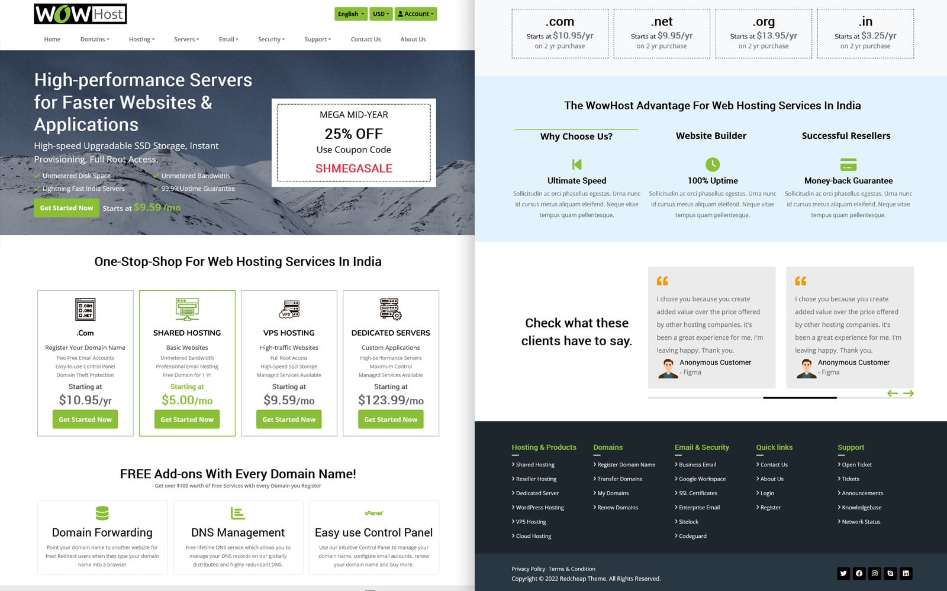This screenshot has width=947, height=591.
Task: Open the English language dropdown
Action: (x=350, y=13)
